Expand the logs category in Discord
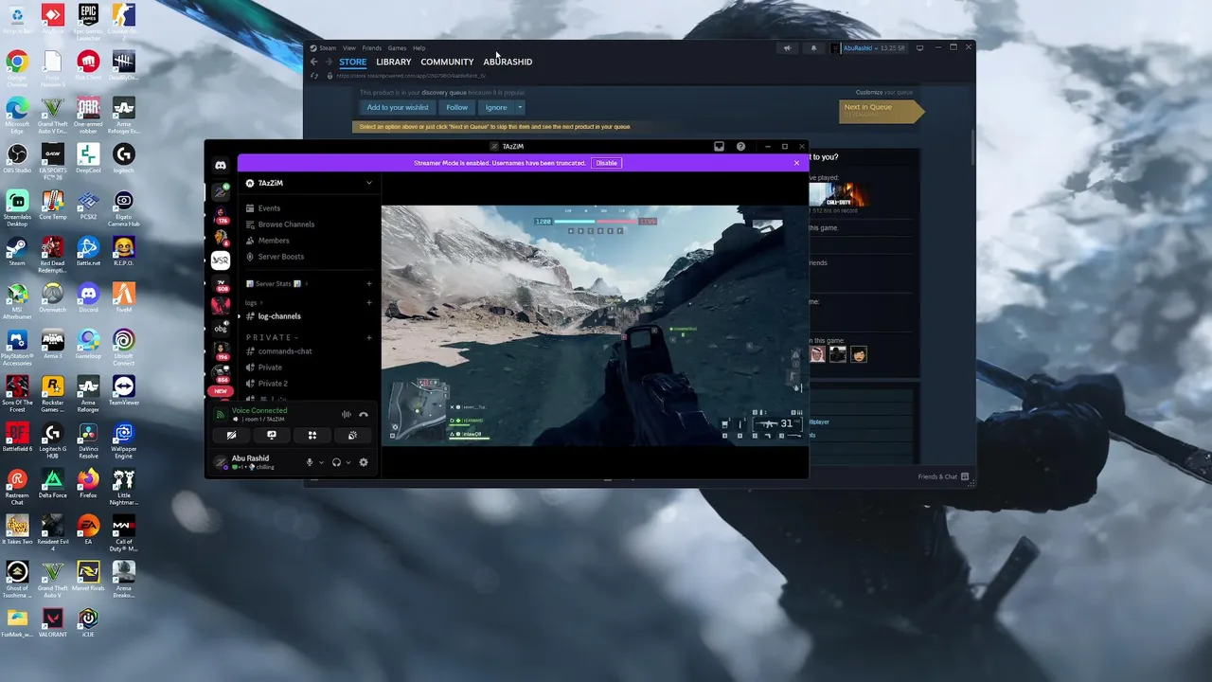This screenshot has width=1212, height=682. [x=254, y=302]
